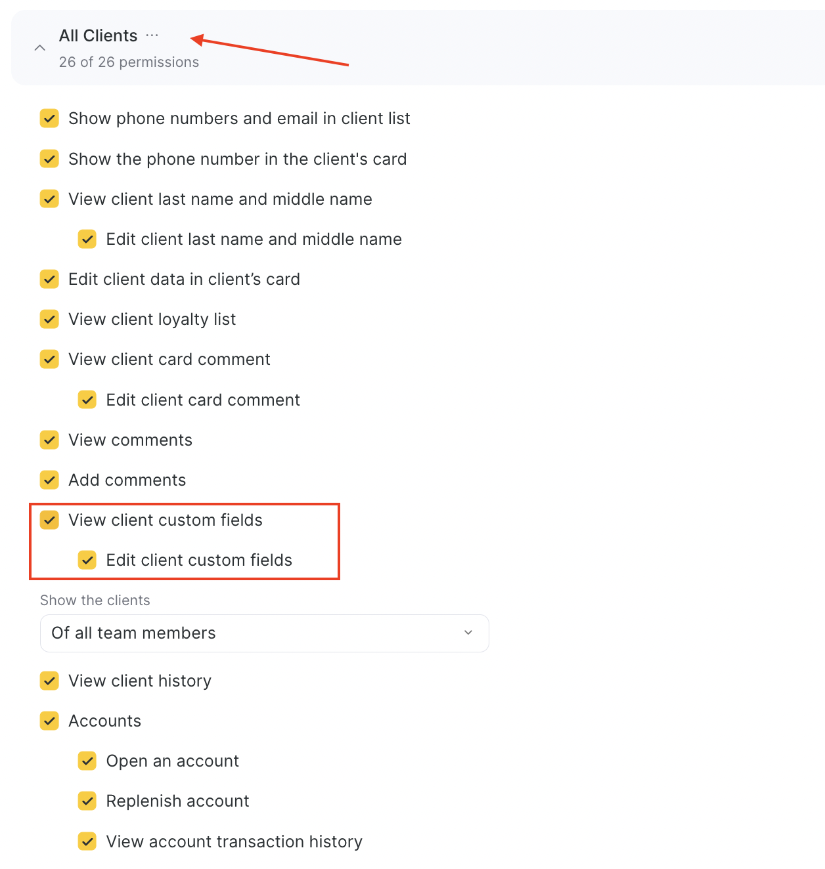
Task: Disable View client loyalty list permission
Action: 49,319
